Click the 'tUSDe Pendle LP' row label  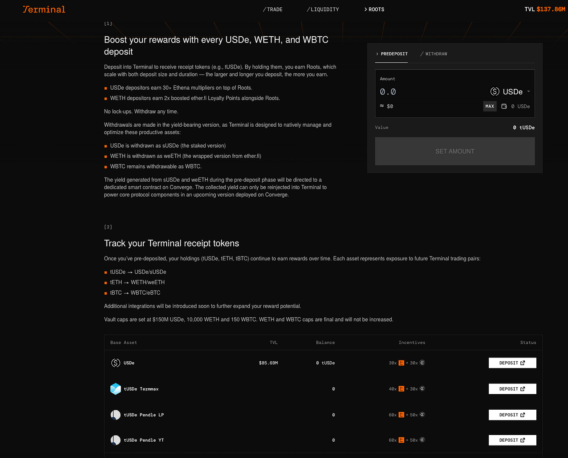144,415
